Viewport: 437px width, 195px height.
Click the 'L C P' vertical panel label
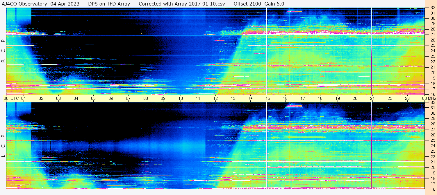pos(3,146)
